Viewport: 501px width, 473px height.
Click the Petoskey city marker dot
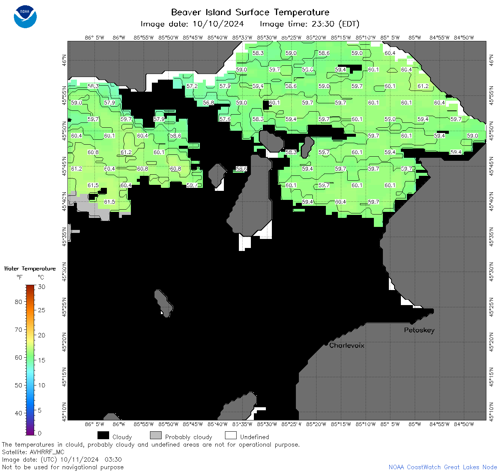coord(412,323)
